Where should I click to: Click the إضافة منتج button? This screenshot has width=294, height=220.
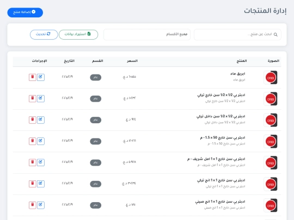[x=25, y=12]
